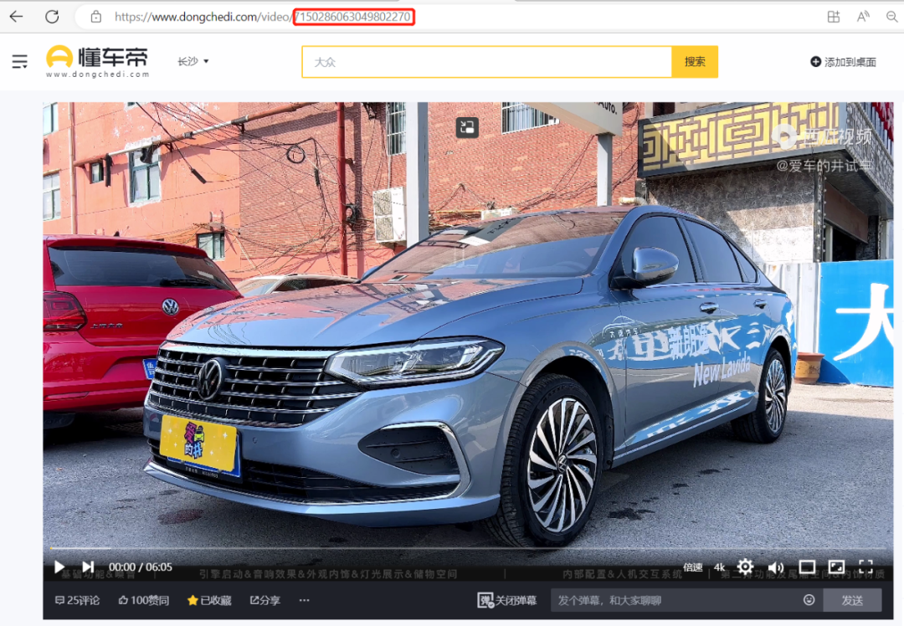Open the 25评论 comments
Viewport: 904px width, 626px height.
(x=77, y=600)
